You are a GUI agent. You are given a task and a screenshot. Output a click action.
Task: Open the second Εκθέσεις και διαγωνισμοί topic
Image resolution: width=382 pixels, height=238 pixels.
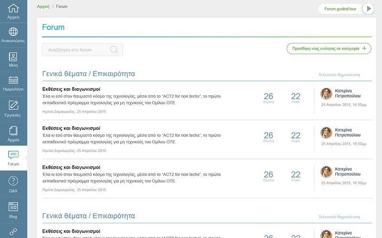(x=71, y=128)
